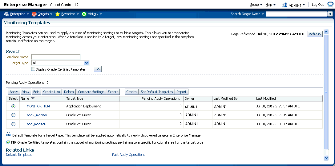Click the Name column sort arrow
The height and width of the screenshot is (166, 335).
click(33, 98)
